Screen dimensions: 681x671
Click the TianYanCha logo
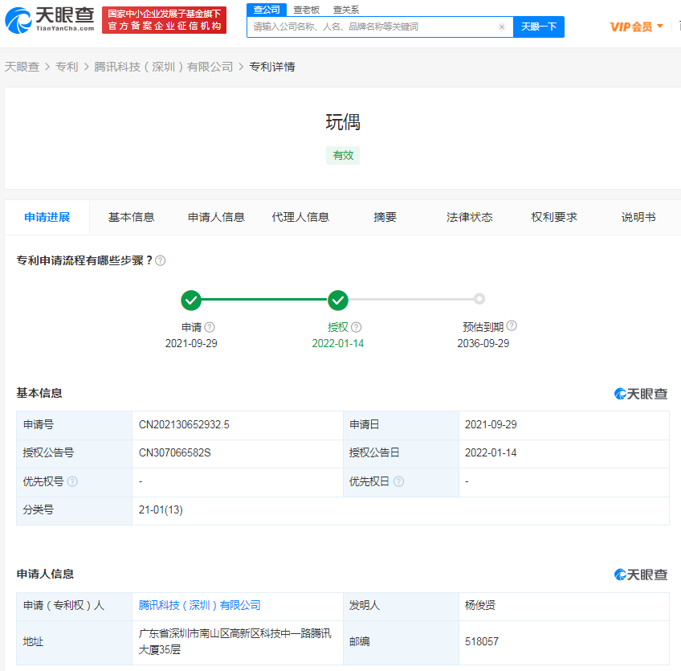point(50,20)
